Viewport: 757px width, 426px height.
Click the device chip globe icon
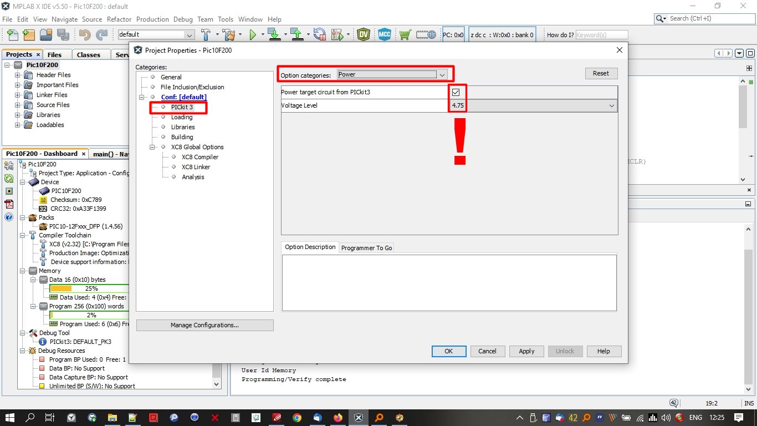pos(426,34)
